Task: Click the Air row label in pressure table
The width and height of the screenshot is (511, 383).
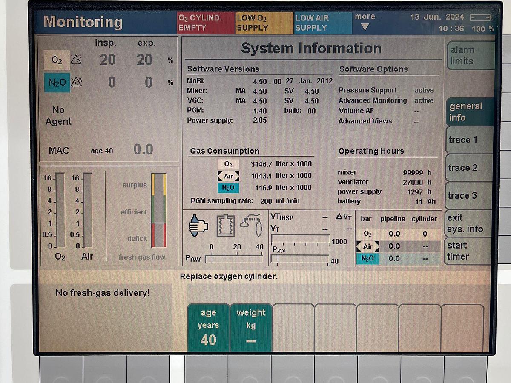Action: (367, 246)
